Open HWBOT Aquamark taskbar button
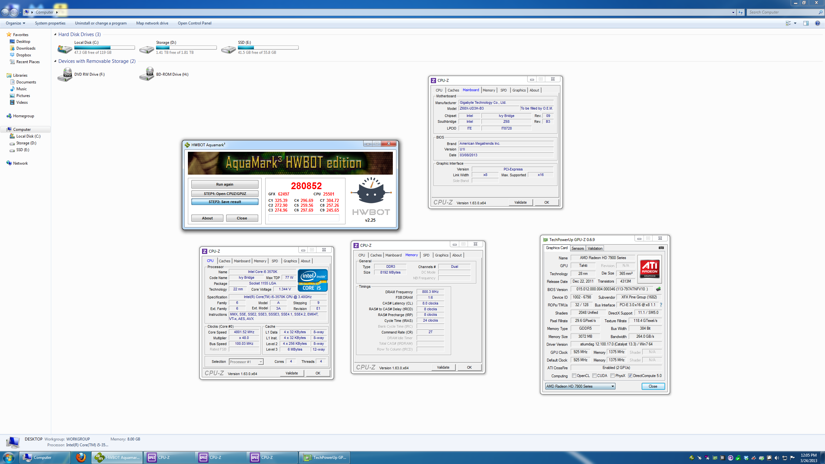 [117, 457]
